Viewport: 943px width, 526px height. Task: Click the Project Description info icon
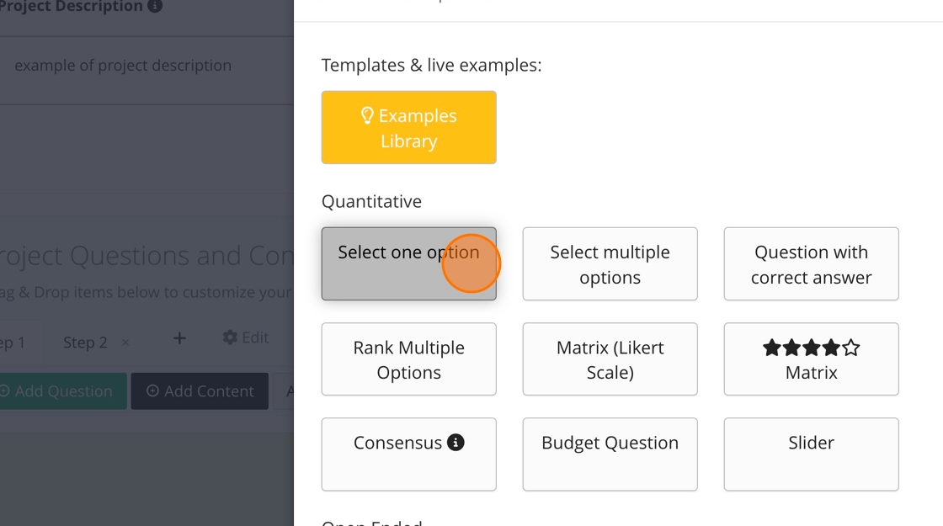click(155, 7)
